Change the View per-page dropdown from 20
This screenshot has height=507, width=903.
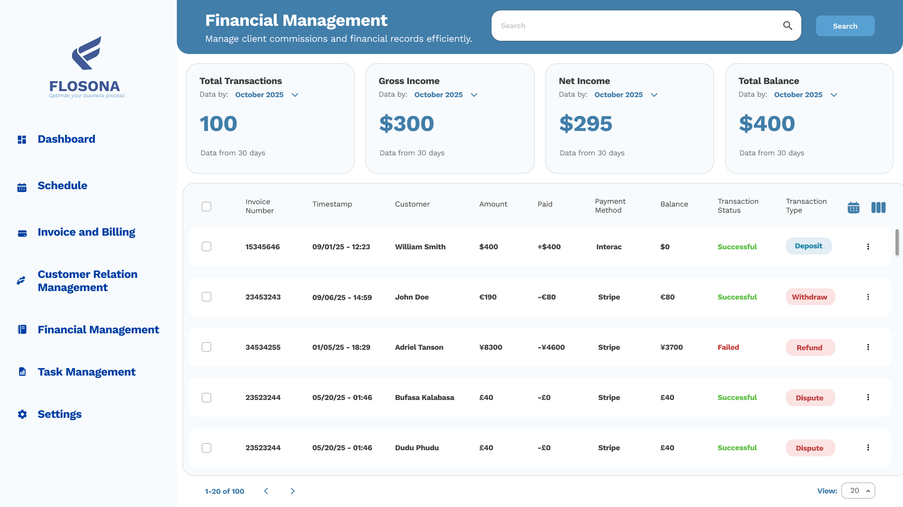click(x=858, y=491)
